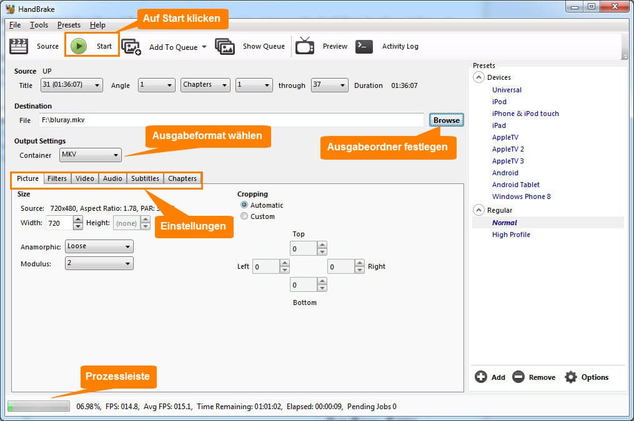Decrease the Left crop value
Viewport: 634px width, 421px height.
pyautogui.click(x=284, y=270)
